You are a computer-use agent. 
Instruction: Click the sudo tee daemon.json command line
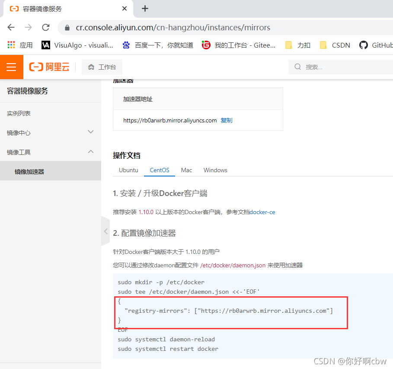(189, 292)
